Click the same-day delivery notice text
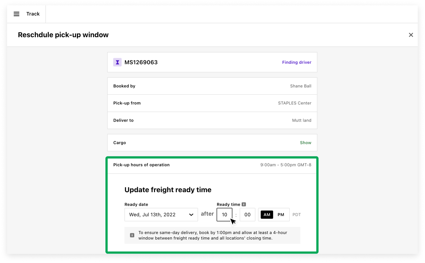 point(213,235)
